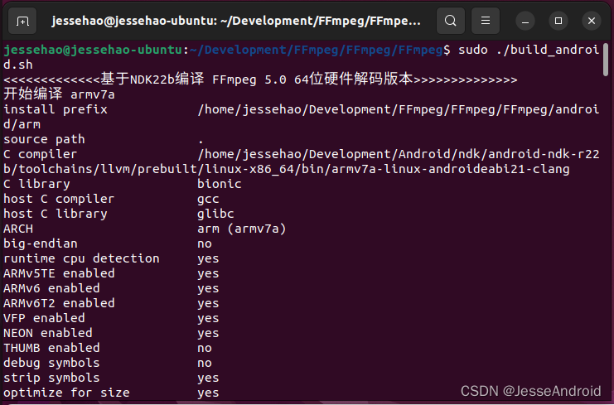Click the 'arm (armv7a)' value

coord(242,229)
